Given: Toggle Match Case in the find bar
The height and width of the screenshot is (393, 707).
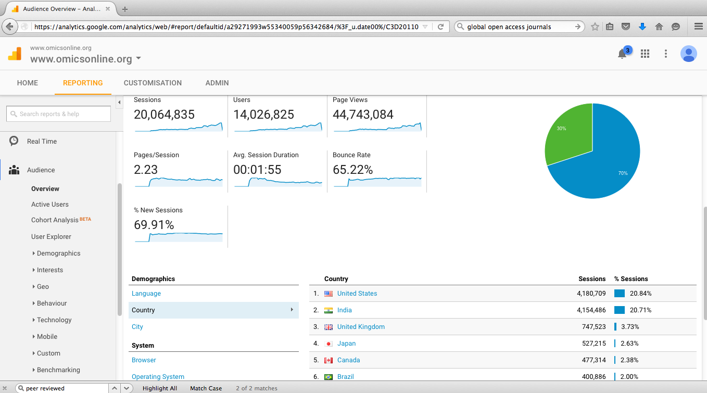Looking at the screenshot, I should click(x=206, y=388).
